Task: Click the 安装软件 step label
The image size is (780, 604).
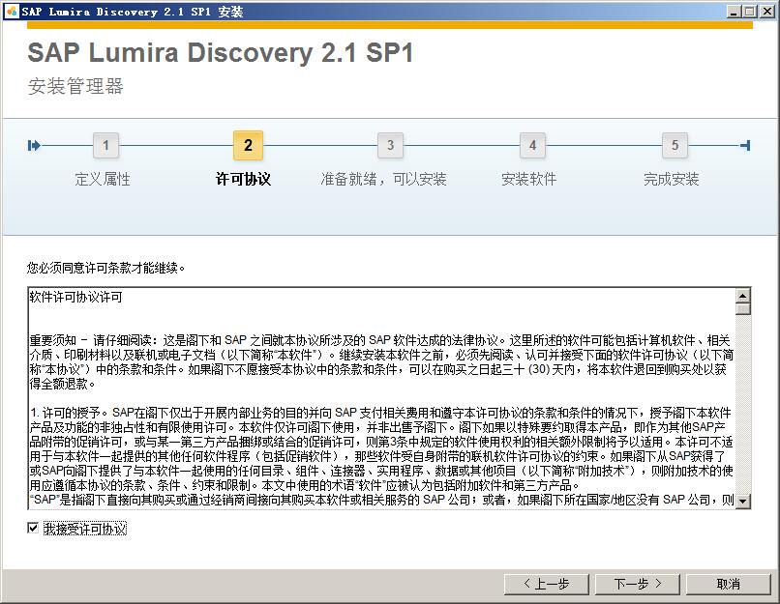Action: click(x=528, y=179)
